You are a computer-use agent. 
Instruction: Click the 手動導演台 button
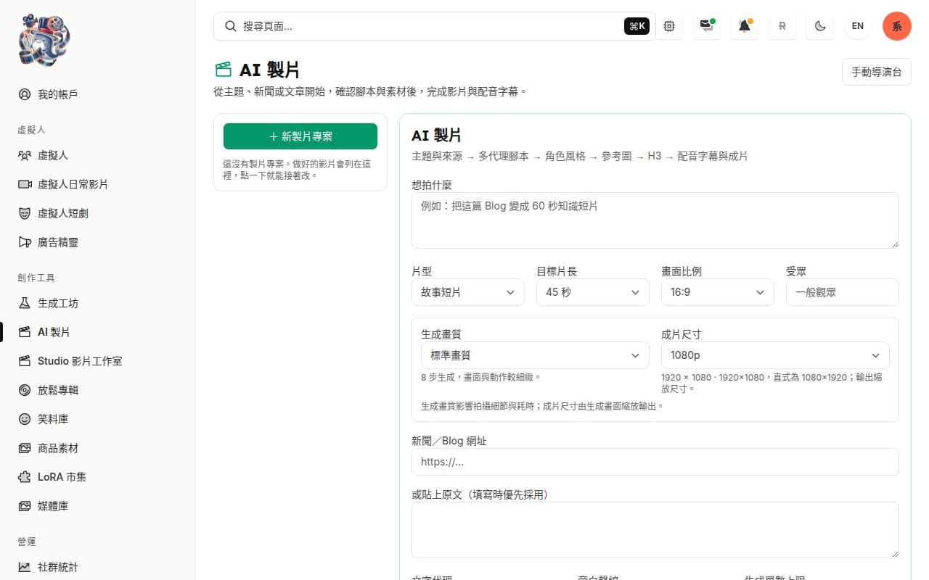[877, 72]
